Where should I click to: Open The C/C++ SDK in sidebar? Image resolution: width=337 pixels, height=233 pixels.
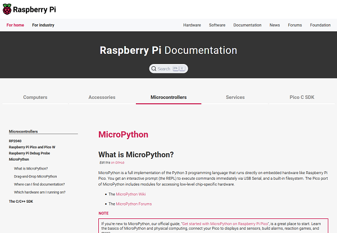click(21, 202)
